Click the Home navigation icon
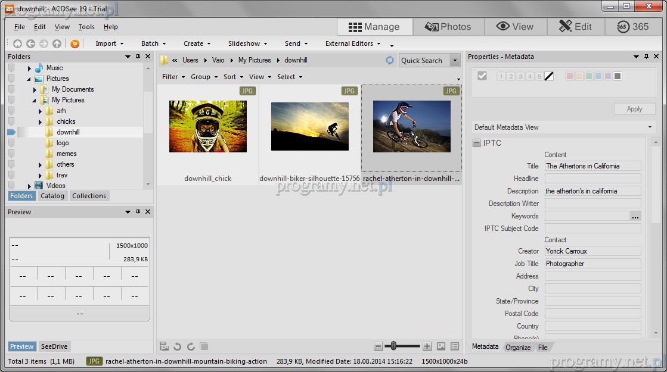This screenshot has width=667, height=372. pyautogui.click(x=17, y=43)
